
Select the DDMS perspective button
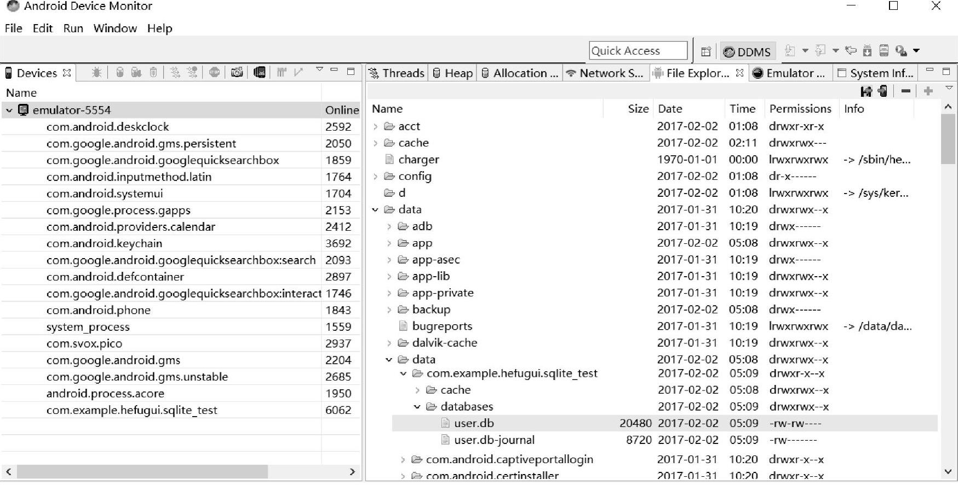pyautogui.click(x=747, y=51)
